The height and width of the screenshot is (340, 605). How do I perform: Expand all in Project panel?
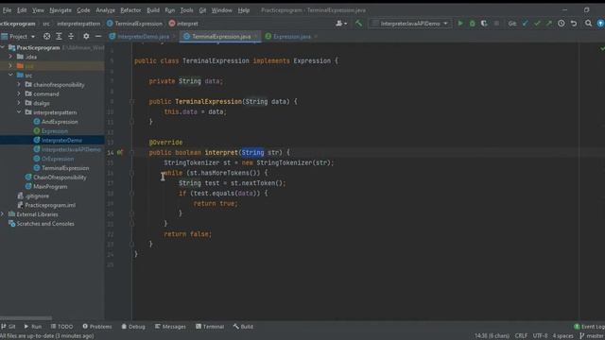[x=59, y=36]
